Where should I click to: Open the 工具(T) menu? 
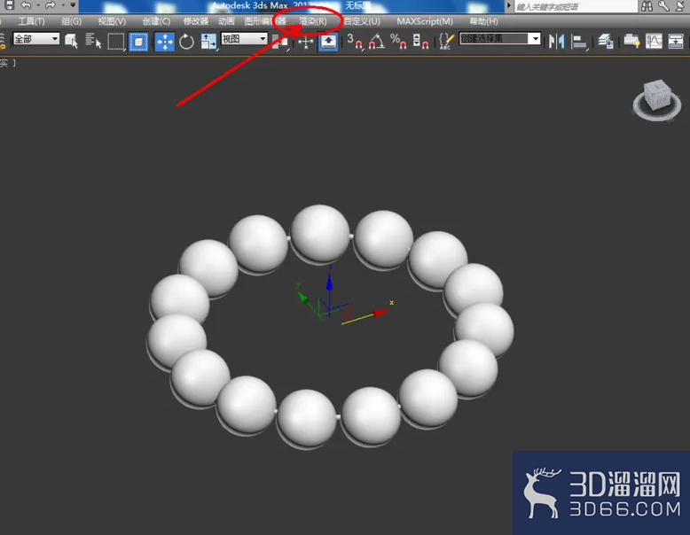31,21
